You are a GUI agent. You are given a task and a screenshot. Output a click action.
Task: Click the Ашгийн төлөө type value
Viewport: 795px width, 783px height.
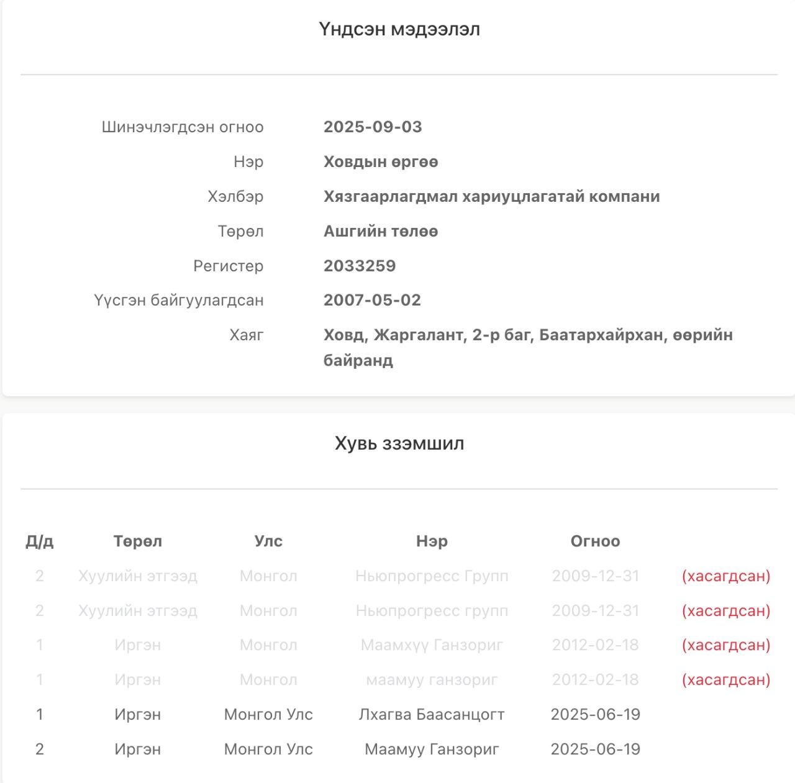tap(381, 231)
